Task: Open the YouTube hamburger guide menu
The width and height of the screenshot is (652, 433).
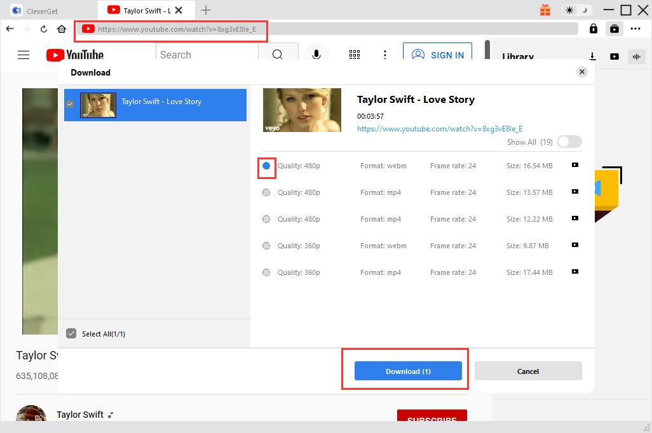Action: click(x=24, y=55)
